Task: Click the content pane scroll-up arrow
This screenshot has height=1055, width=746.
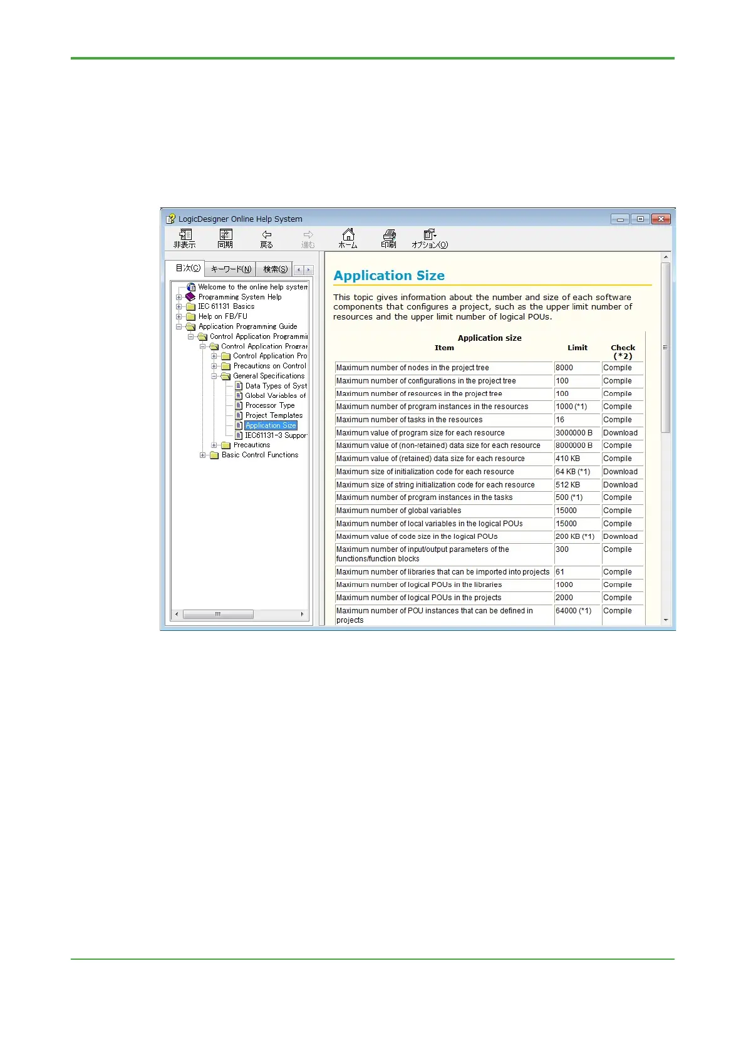Action: pos(666,257)
